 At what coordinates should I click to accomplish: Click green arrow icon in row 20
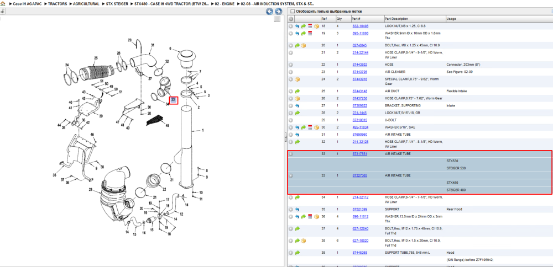297,45
